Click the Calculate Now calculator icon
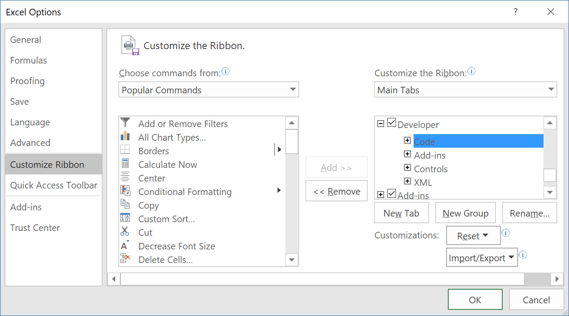569x316 pixels. click(x=125, y=164)
